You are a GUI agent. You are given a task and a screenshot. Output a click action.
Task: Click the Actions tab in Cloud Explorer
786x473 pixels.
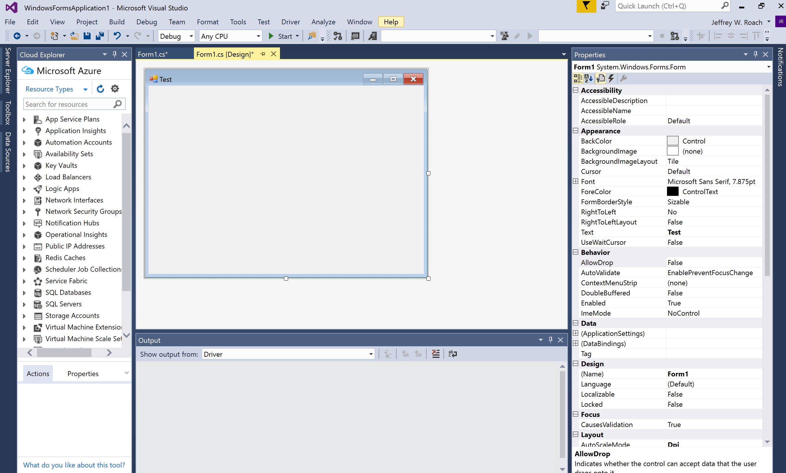(38, 373)
